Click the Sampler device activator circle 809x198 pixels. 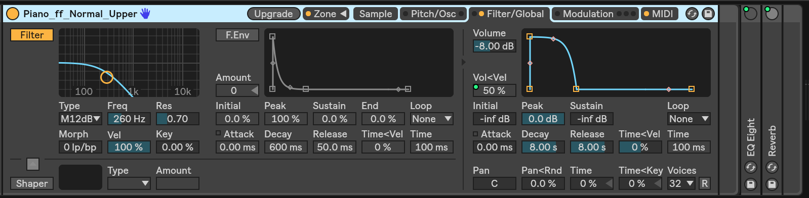coord(13,14)
